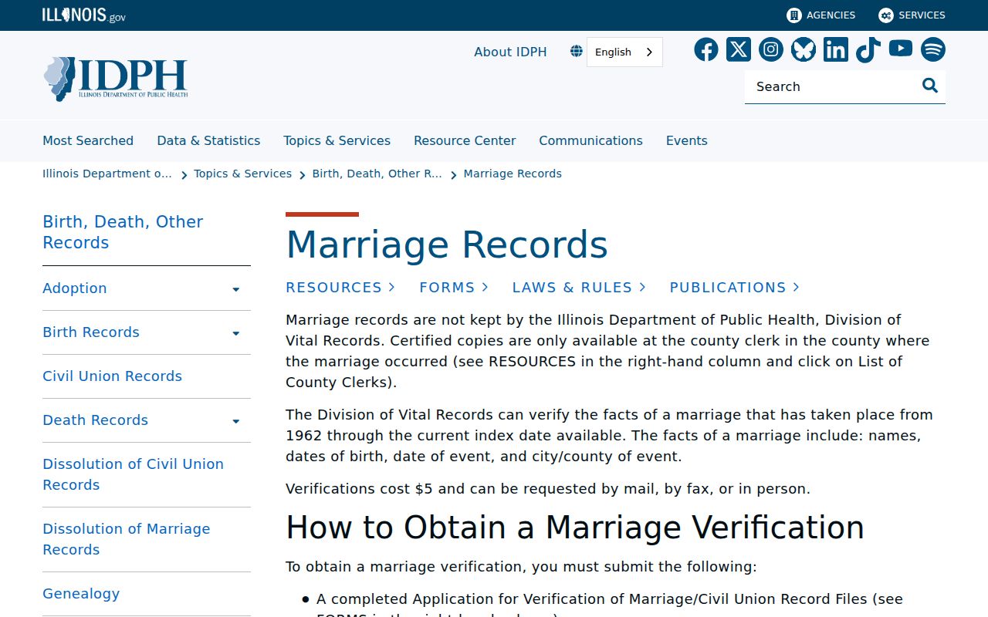Expand the Adoption sidebar section
The height and width of the screenshot is (617, 988).
point(236,289)
